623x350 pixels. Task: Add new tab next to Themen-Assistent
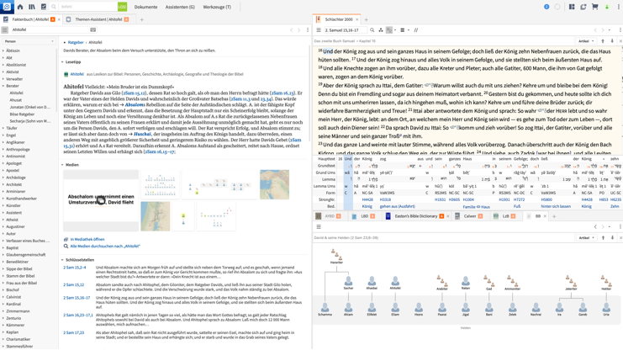142,19
